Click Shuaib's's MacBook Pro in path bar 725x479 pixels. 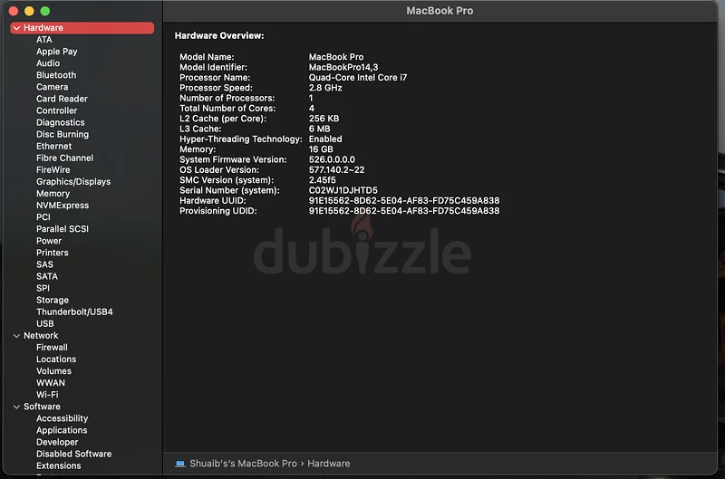click(x=243, y=464)
